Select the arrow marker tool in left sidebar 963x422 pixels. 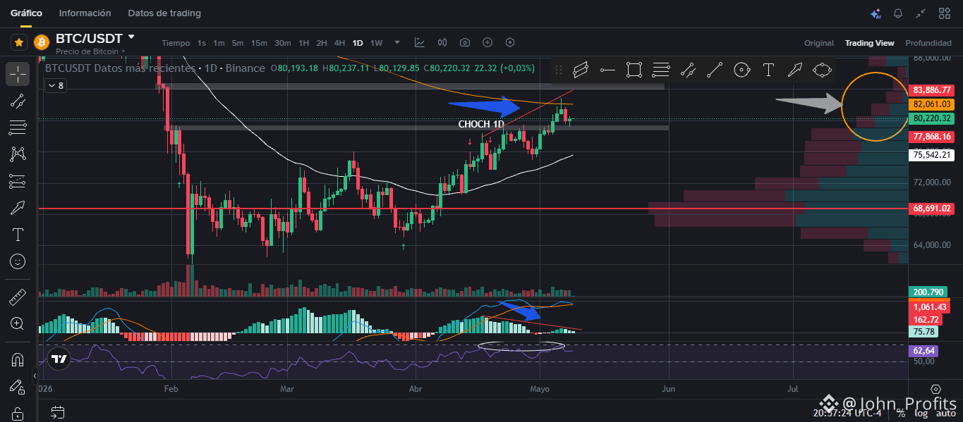click(18, 208)
